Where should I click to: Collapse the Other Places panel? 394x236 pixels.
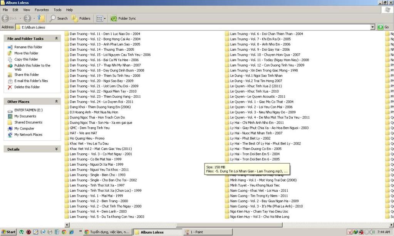pyautogui.click(x=57, y=101)
